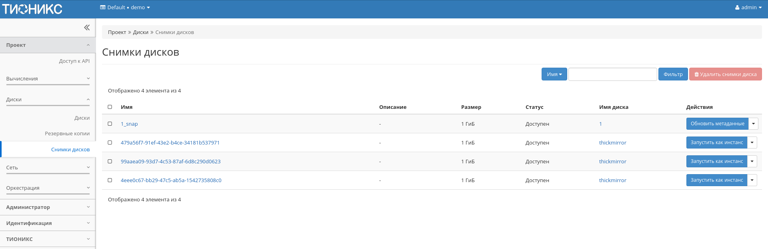Open Доступ к API menu item
The image size is (768, 249).
tap(74, 61)
